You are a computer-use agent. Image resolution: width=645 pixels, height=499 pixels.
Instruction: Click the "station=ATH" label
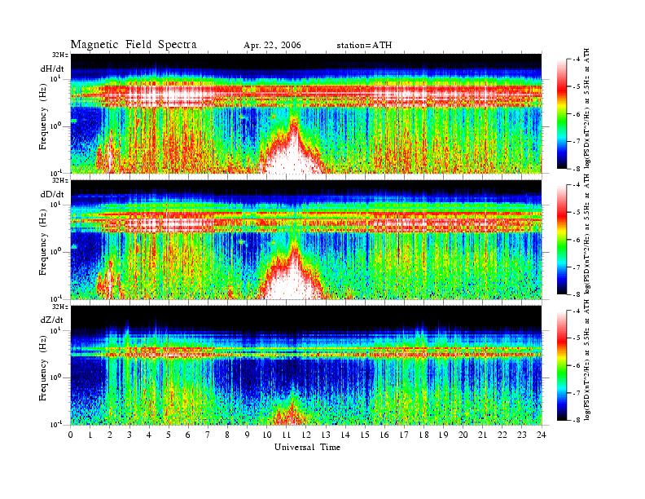[364, 46]
